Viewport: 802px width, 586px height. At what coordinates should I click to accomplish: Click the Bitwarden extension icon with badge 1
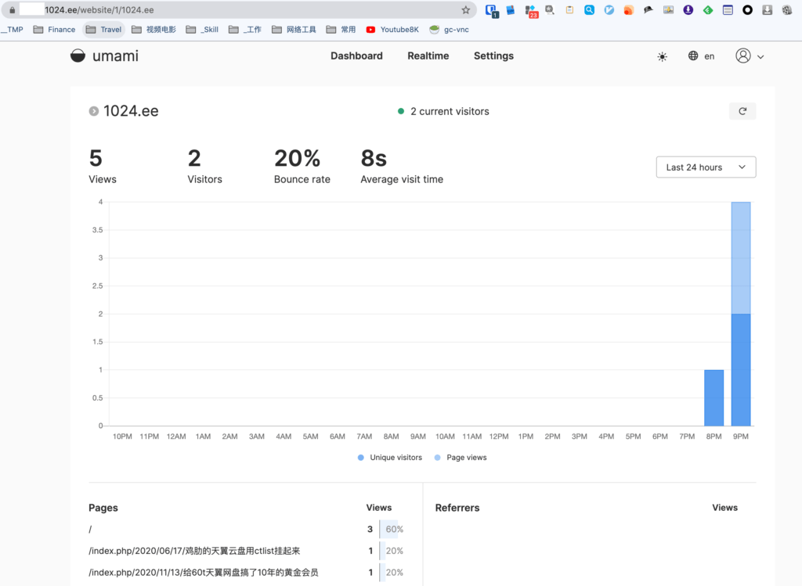pyautogui.click(x=492, y=10)
